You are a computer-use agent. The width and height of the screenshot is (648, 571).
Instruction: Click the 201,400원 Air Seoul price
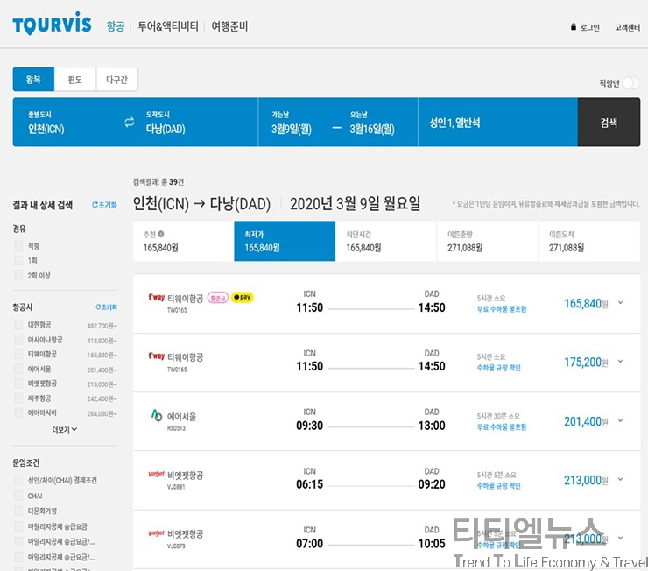click(586, 421)
